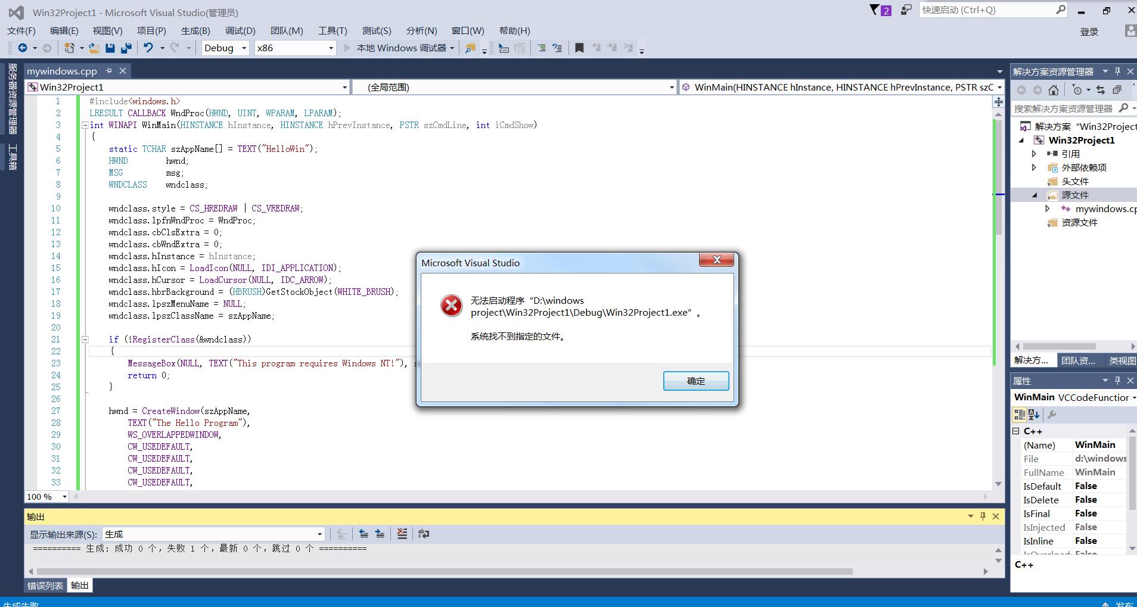
Task: Open the 编辑(E) menu
Action: [64, 30]
